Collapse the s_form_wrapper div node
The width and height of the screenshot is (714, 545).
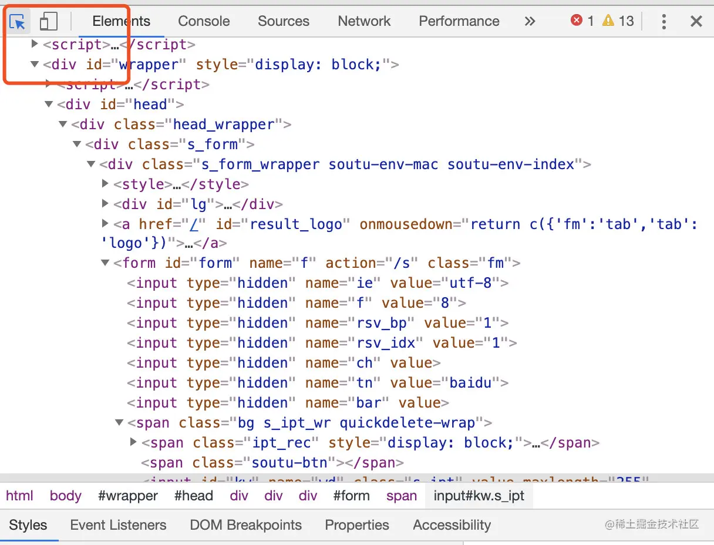[91, 164]
